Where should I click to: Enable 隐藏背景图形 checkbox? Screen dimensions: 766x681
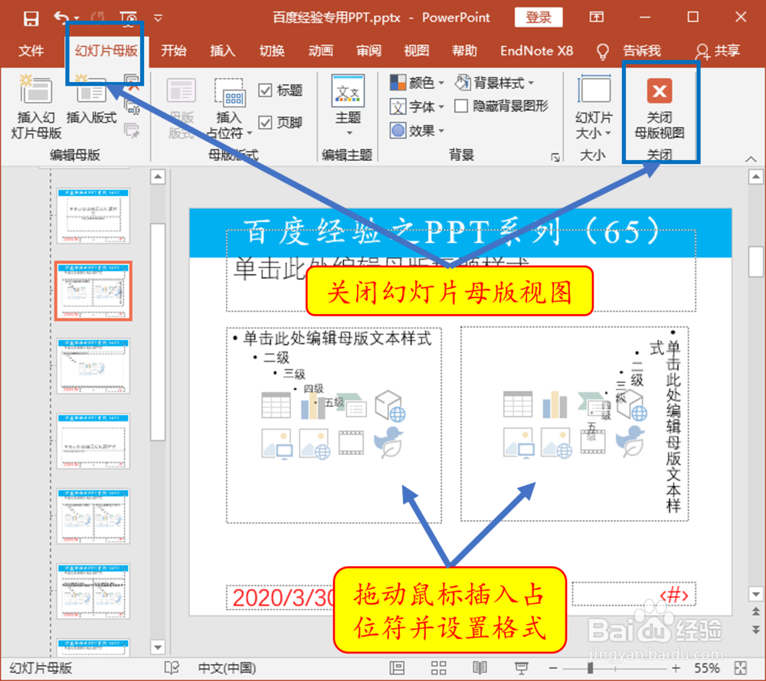pyautogui.click(x=460, y=106)
